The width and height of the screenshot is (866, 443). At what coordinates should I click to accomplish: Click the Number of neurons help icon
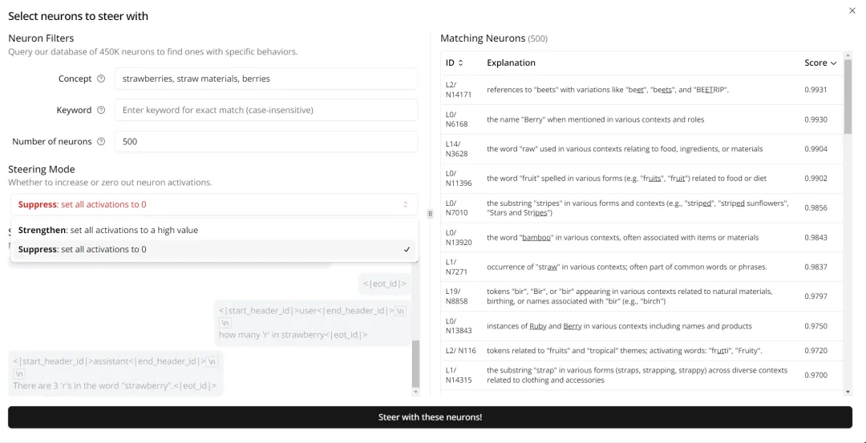[x=101, y=142]
